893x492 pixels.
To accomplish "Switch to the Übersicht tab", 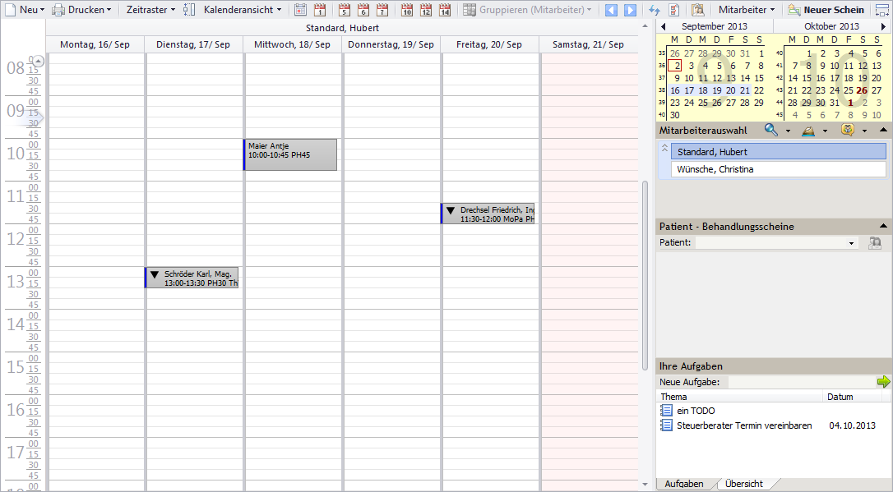I will click(744, 484).
